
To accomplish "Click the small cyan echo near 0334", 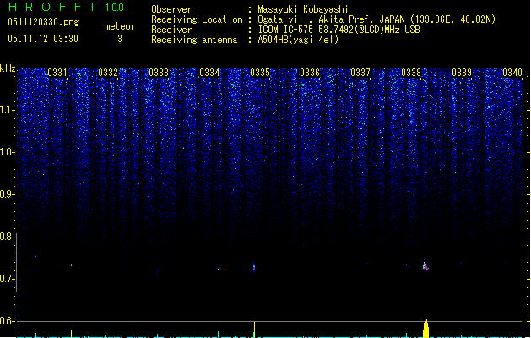I will point(219,269).
